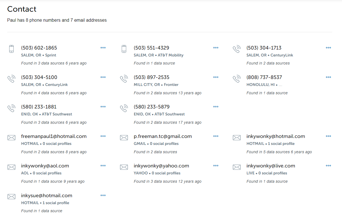Click 'AOL • 0 social profiles' text
This screenshot has height=220, width=342.
click(x=41, y=173)
